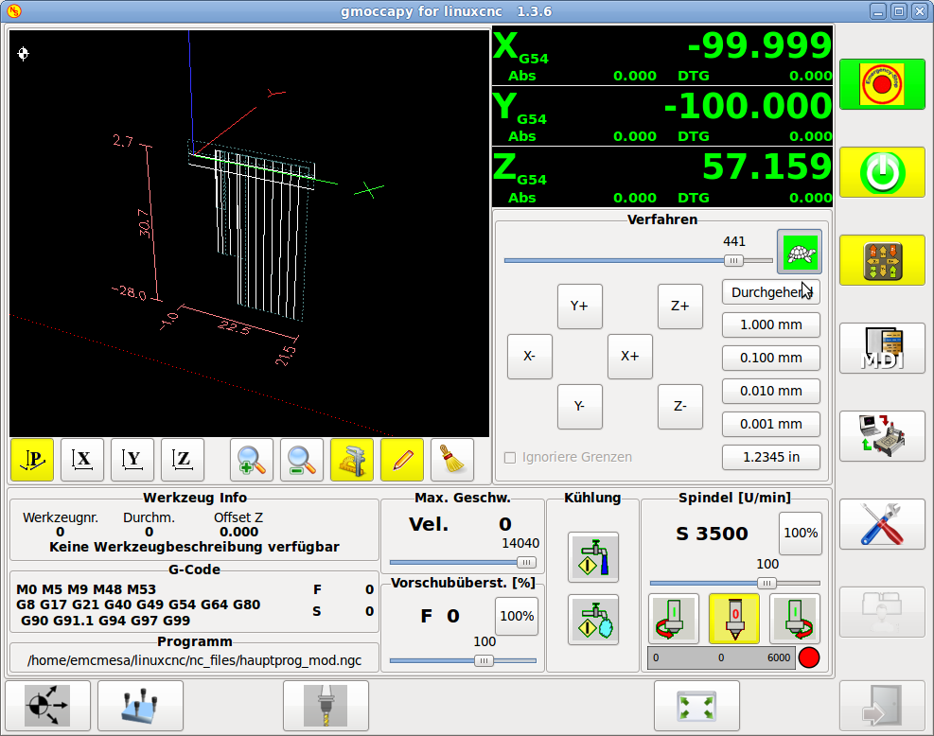The image size is (934, 736).
Task: Zoom out the toolpath preview
Action: click(302, 460)
